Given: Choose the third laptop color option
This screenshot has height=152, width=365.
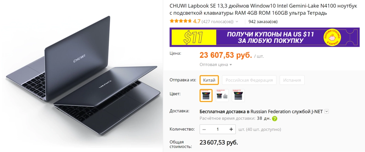Looking at the screenshot, I should click(238, 95).
